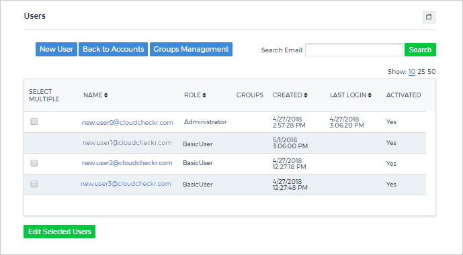Click the save icon beside Users heading
This screenshot has width=463, height=255.
click(x=429, y=17)
